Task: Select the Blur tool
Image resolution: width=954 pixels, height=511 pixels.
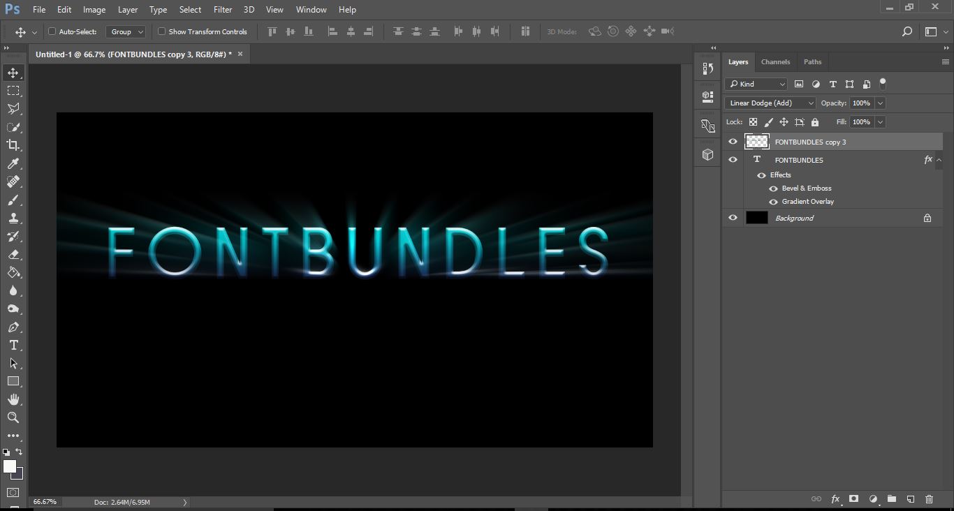Action: click(x=13, y=290)
